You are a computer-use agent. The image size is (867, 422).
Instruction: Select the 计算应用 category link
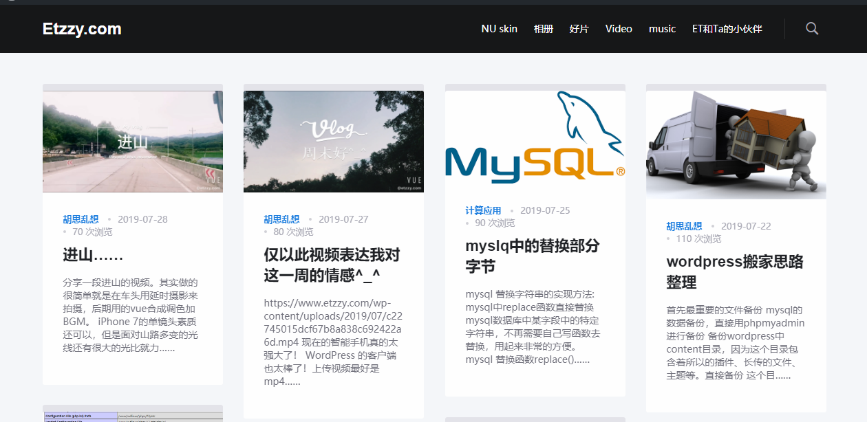coord(483,211)
